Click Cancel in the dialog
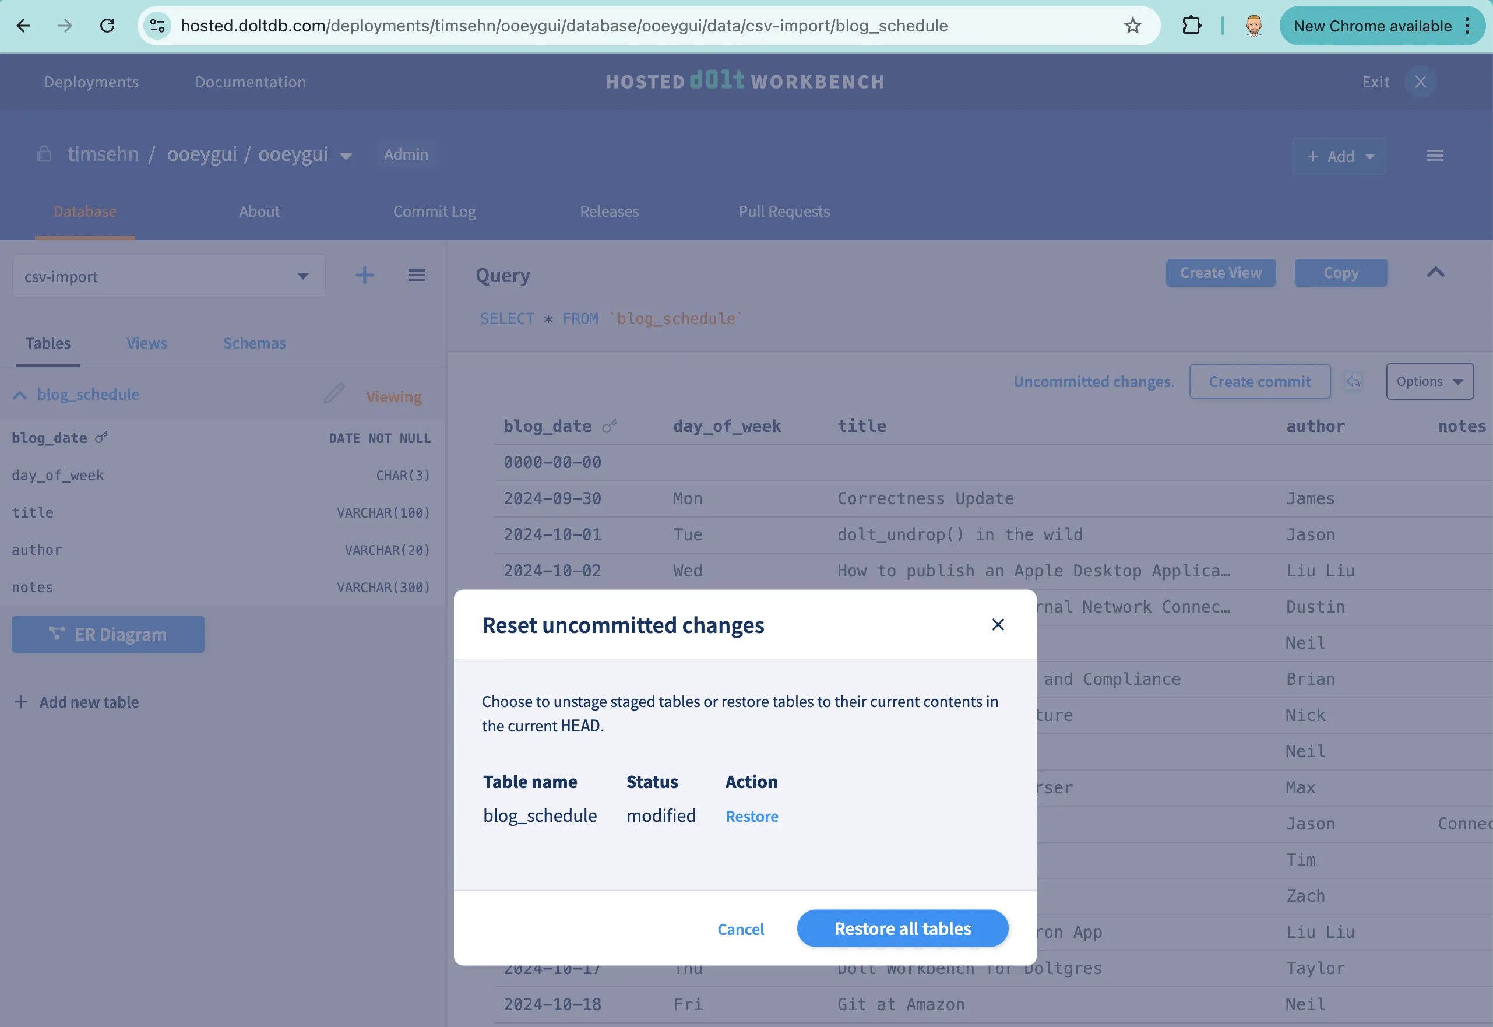 (x=741, y=929)
